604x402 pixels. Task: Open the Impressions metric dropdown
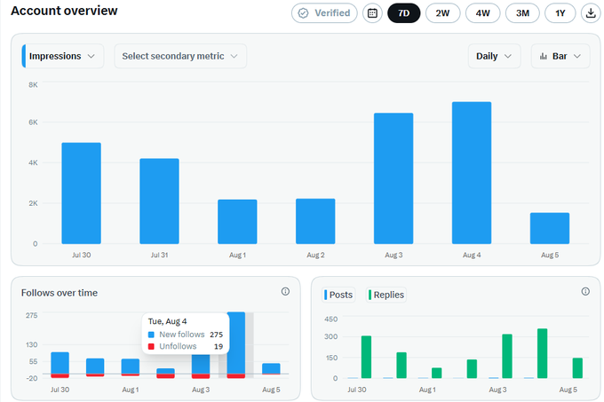pyautogui.click(x=63, y=56)
